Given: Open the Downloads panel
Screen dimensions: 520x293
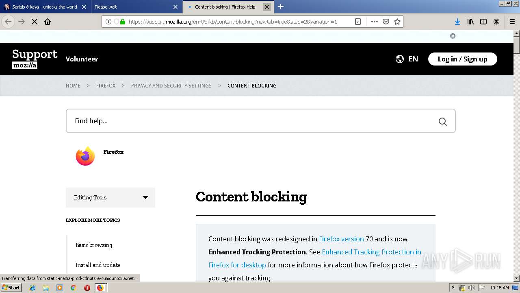Looking at the screenshot, I should (457, 22).
